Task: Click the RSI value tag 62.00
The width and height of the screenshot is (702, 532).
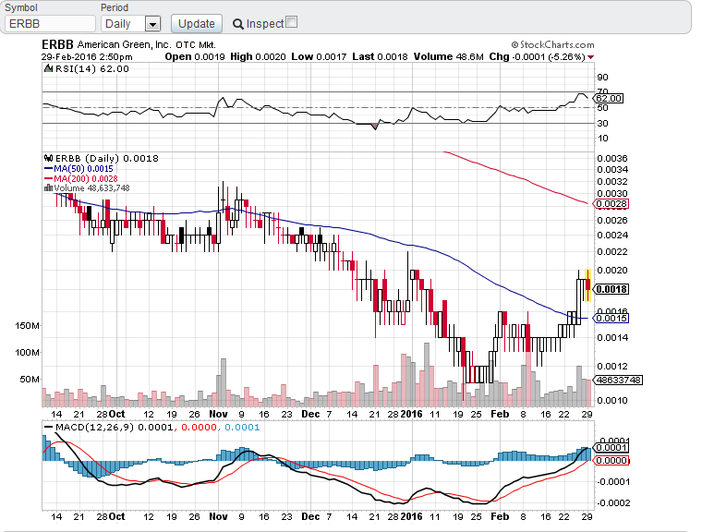Action: point(608,98)
